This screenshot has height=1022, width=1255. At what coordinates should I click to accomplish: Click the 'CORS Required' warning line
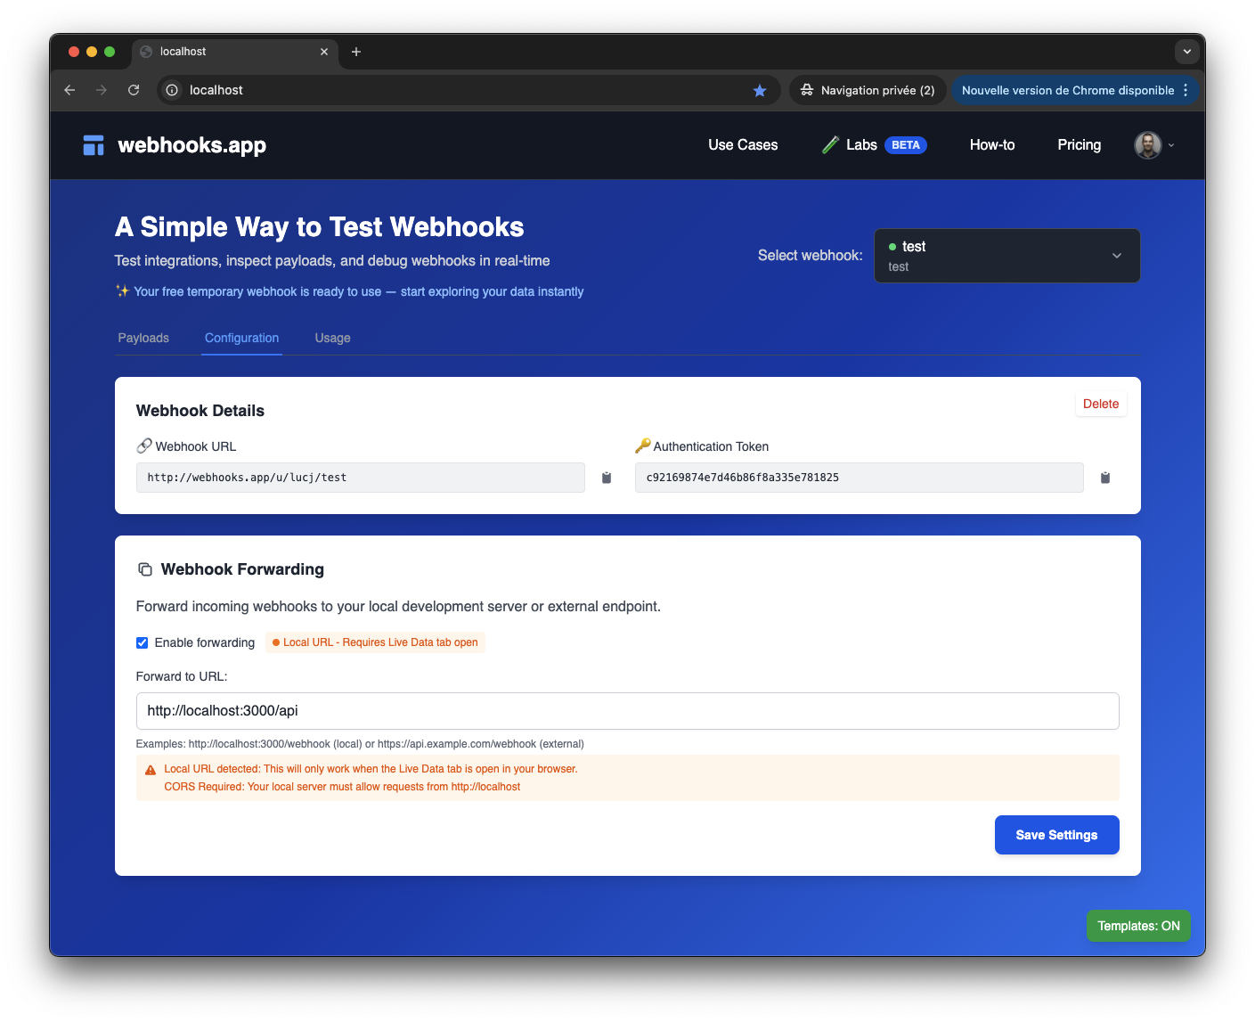tap(342, 787)
